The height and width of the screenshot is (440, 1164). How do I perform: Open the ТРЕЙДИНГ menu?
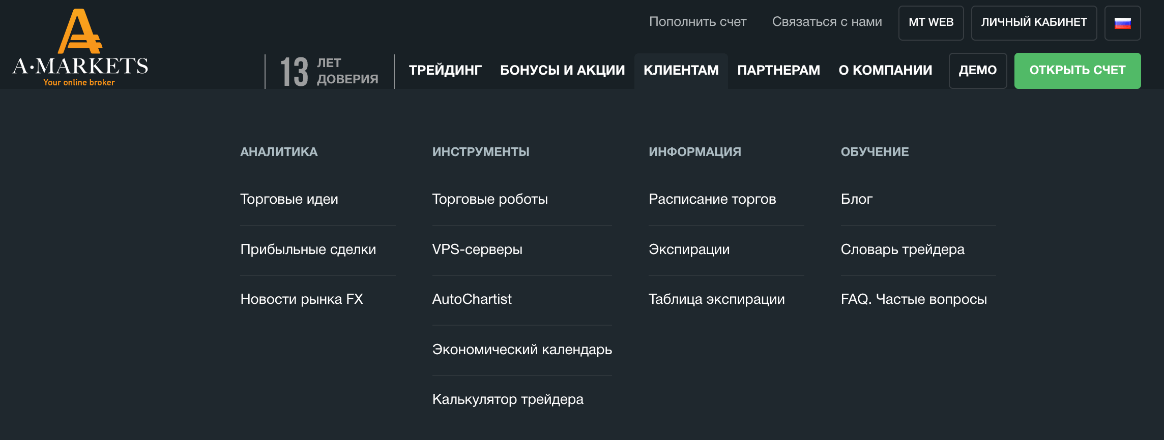[x=445, y=70]
